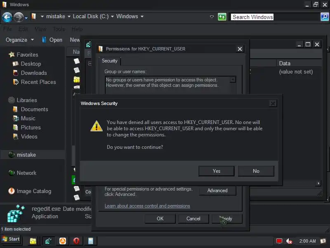Screen dimensions: 330x248
Task: Click the Registry Editor taskbar icon
Action: [x=48, y=241]
